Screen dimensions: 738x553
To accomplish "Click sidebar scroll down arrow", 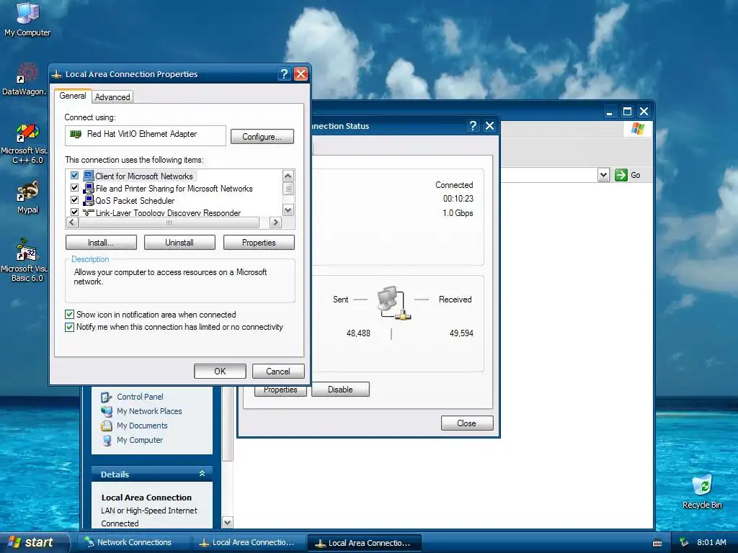I will click(x=227, y=523).
